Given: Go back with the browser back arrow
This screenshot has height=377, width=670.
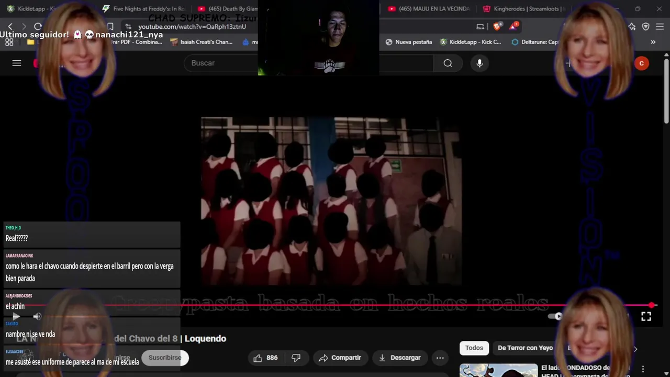Looking at the screenshot, I should pos(10,26).
